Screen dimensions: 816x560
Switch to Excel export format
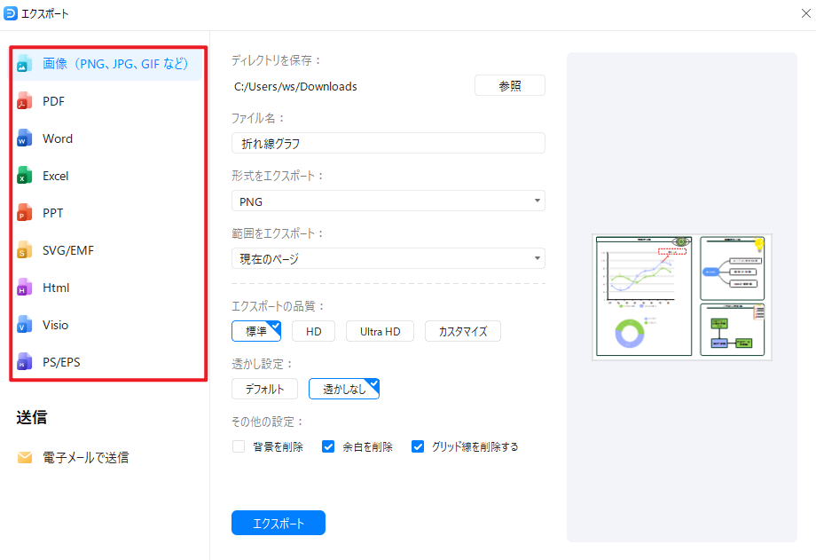(55, 175)
